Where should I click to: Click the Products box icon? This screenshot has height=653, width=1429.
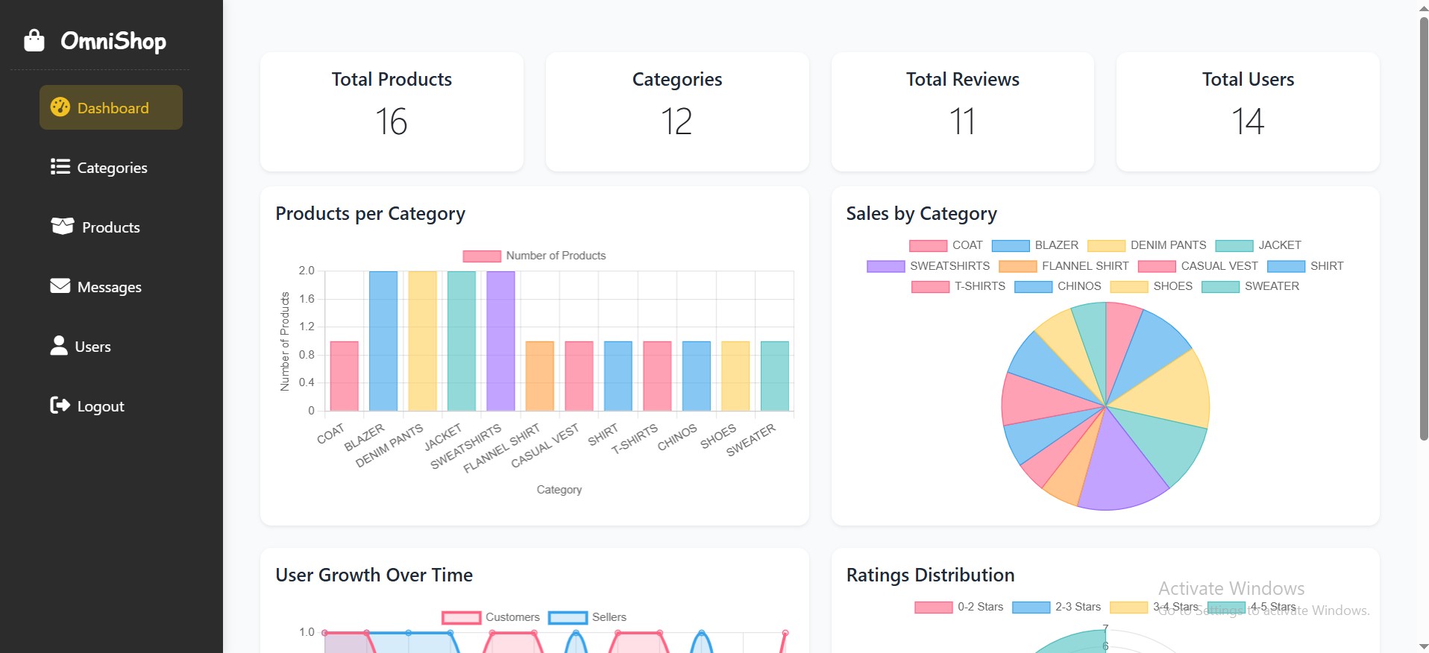coord(62,226)
